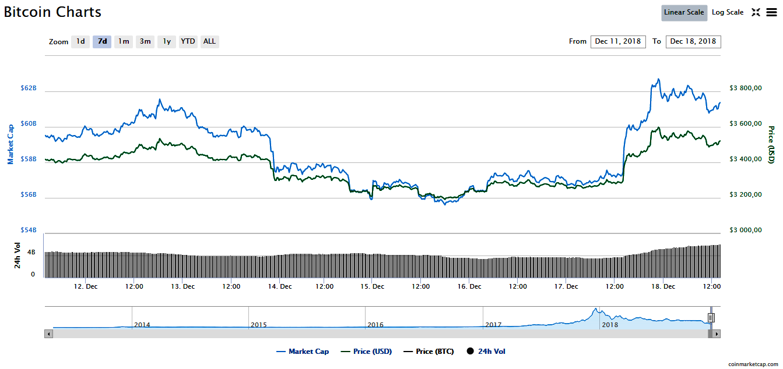The width and height of the screenshot is (783, 369).
Task: Click the 15. Dec date label
Action: [373, 286]
